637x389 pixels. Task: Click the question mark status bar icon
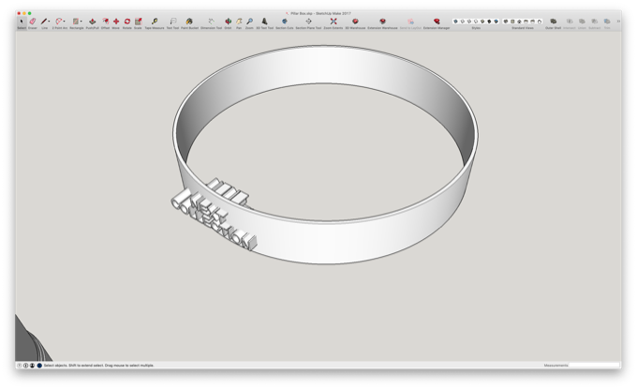pos(20,366)
